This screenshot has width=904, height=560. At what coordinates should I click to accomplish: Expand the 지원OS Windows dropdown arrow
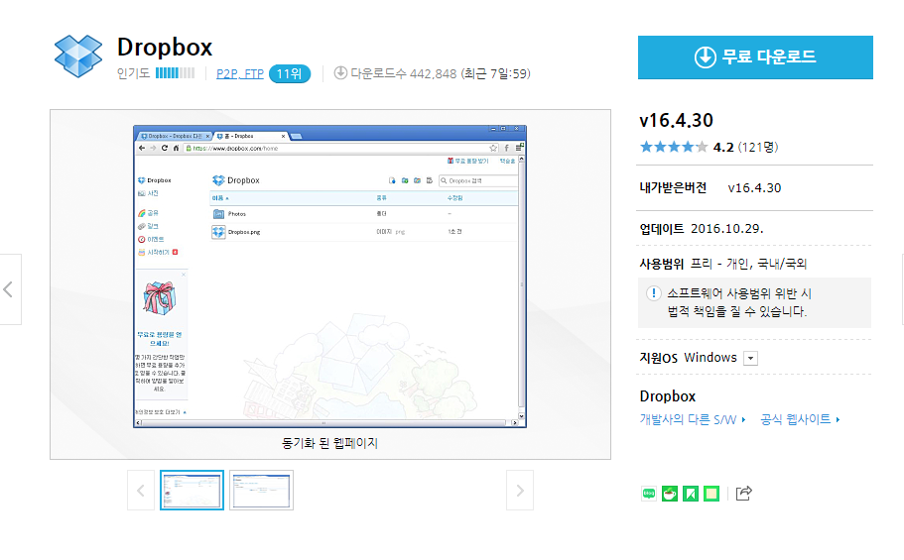[750, 359]
